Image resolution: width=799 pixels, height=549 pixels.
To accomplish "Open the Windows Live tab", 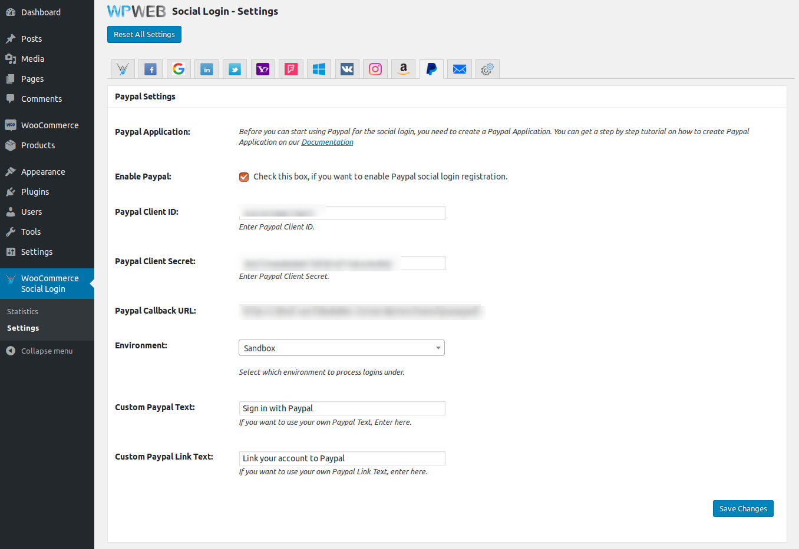I will click(x=319, y=69).
